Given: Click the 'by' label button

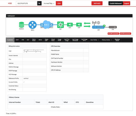Looking at the screenshot, I should point(39,3).
